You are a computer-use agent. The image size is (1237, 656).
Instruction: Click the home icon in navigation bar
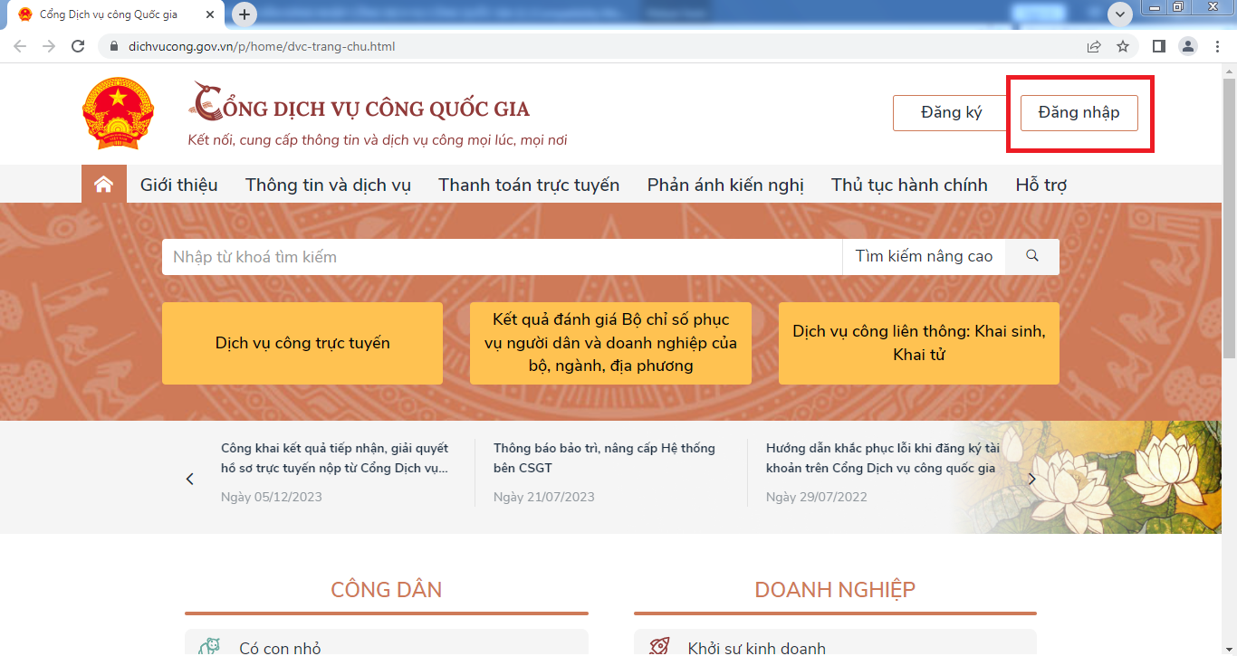pos(103,185)
